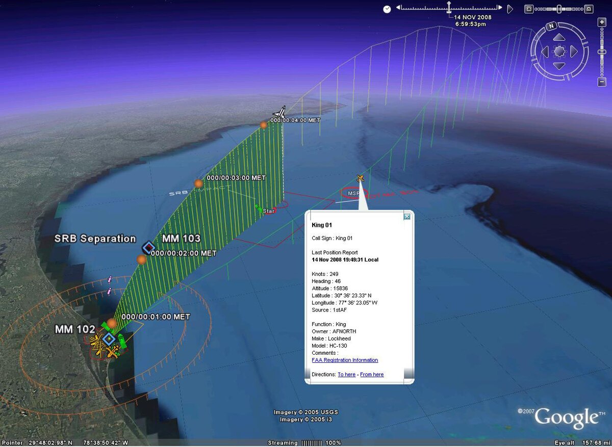Click the "To here" directions link
This screenshot has height=447, width=612.
click(346, 375)
